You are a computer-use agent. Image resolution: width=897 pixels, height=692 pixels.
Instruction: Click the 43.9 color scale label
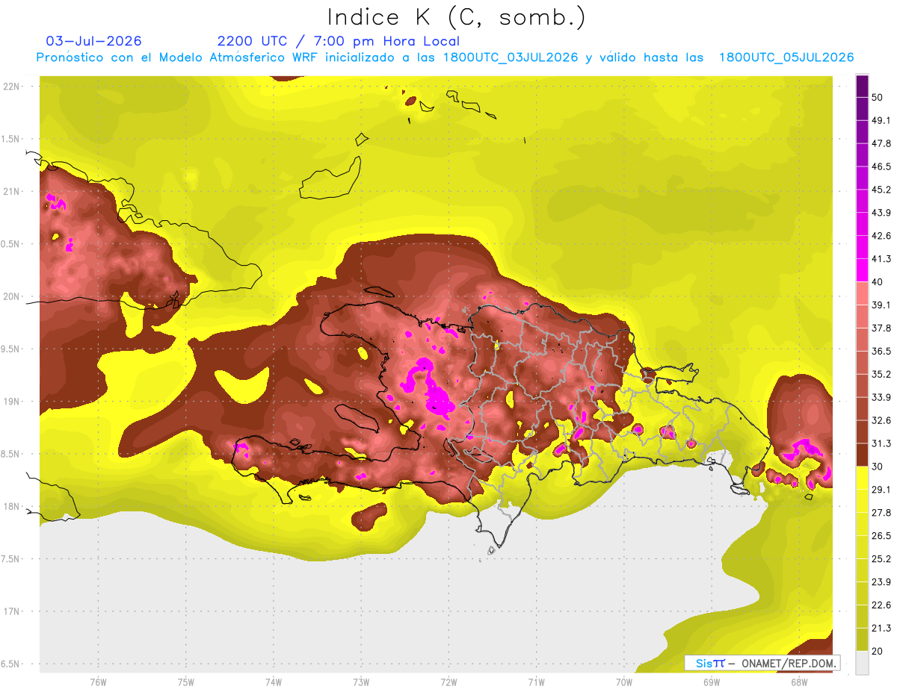881,213
